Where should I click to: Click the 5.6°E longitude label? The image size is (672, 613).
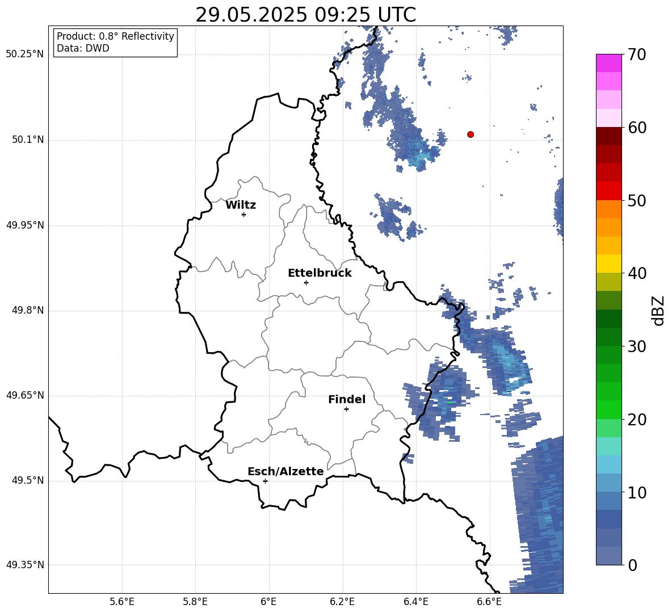click(x=122, y=602)
